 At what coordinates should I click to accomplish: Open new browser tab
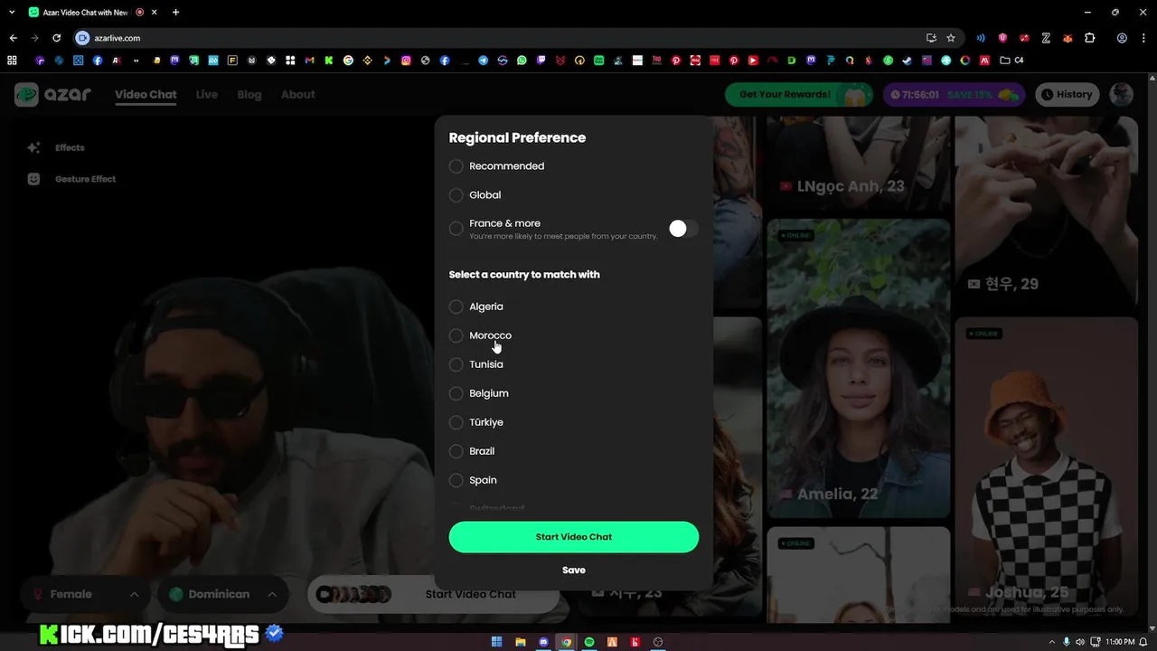[175, 13]
